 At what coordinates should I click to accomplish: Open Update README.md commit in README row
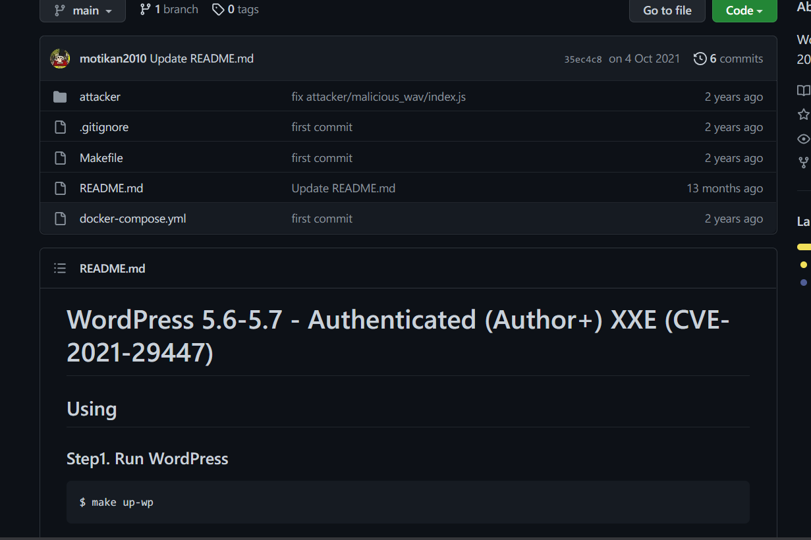[344, 188]
